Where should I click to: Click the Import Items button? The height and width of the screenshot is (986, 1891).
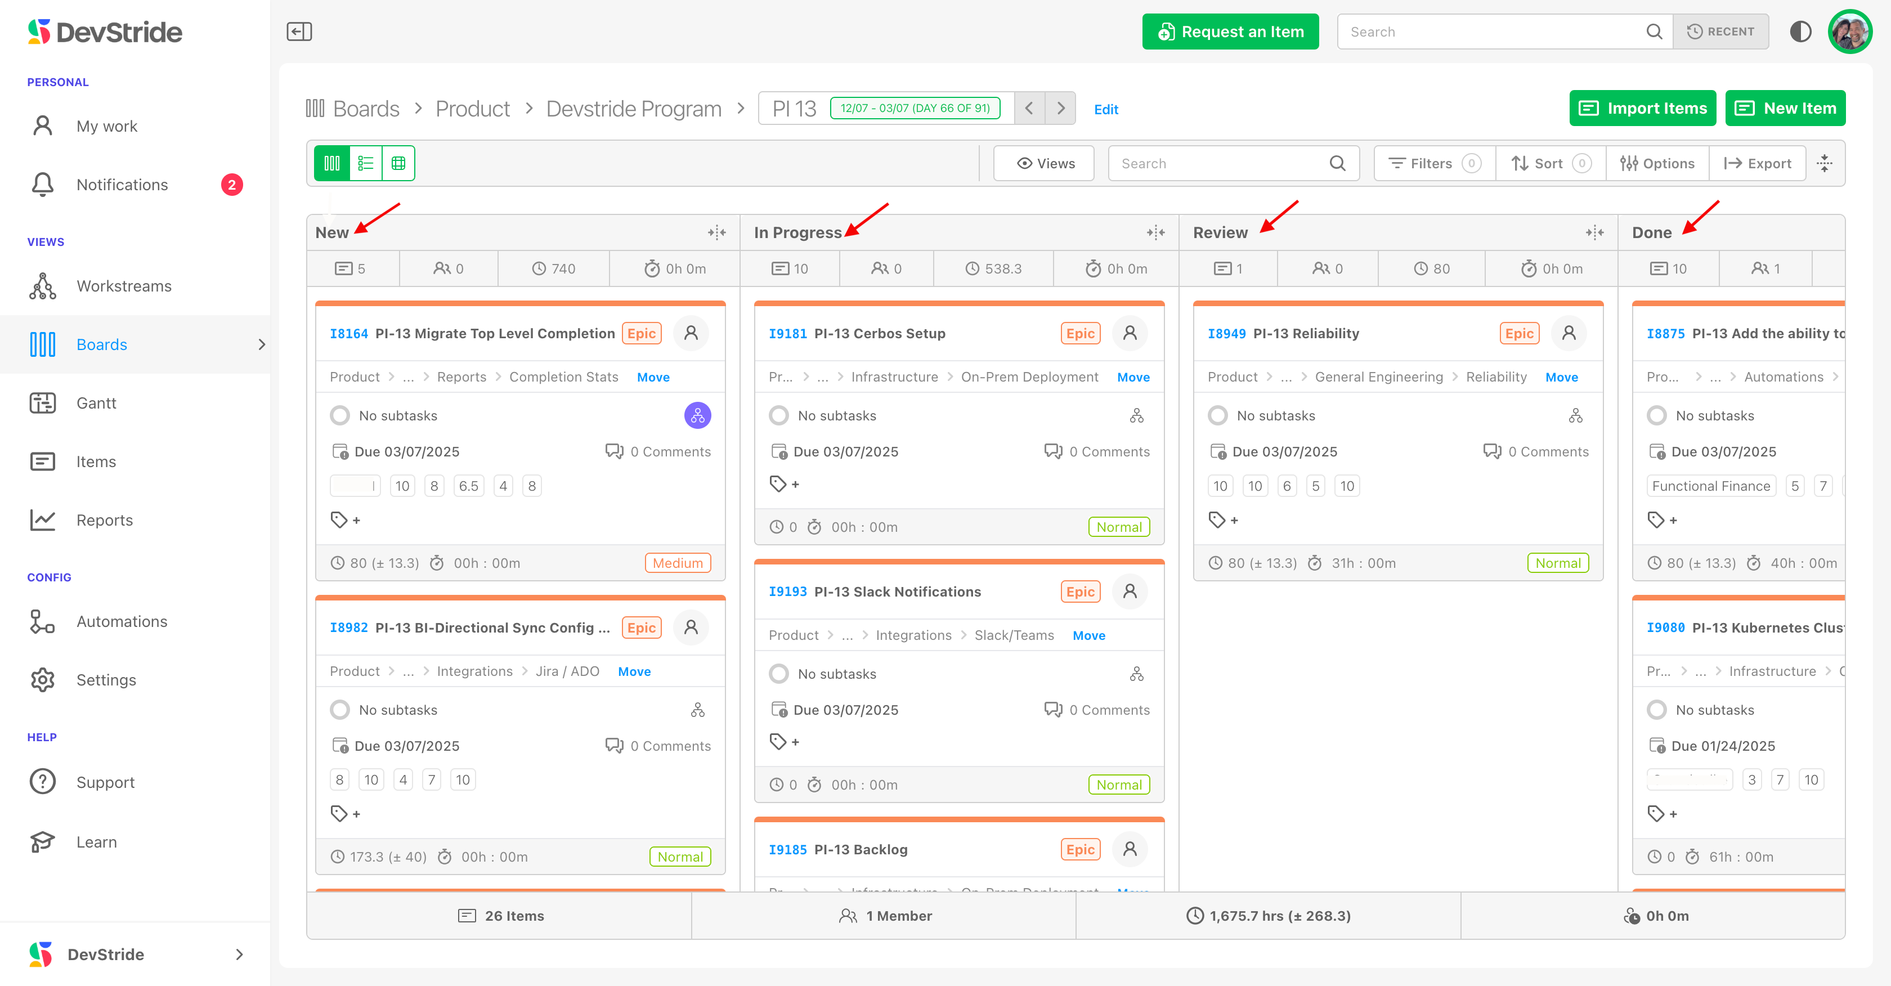(x=1642, y=109)
